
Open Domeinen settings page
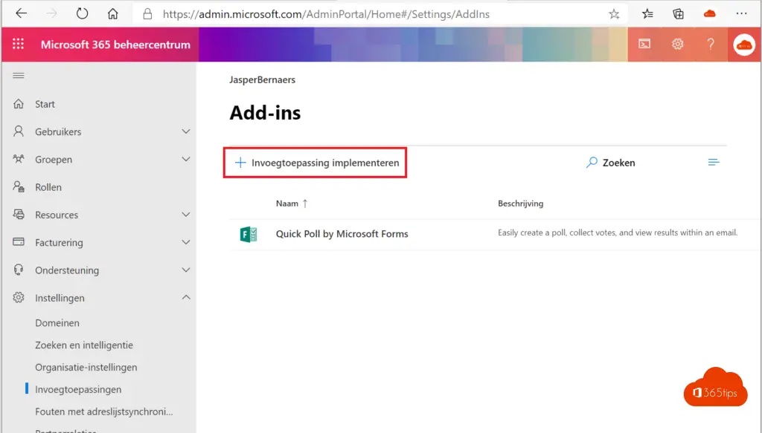(57, 323)
